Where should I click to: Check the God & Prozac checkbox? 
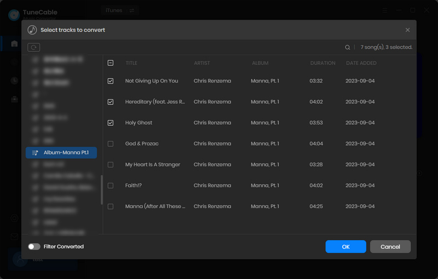point(111,144)
